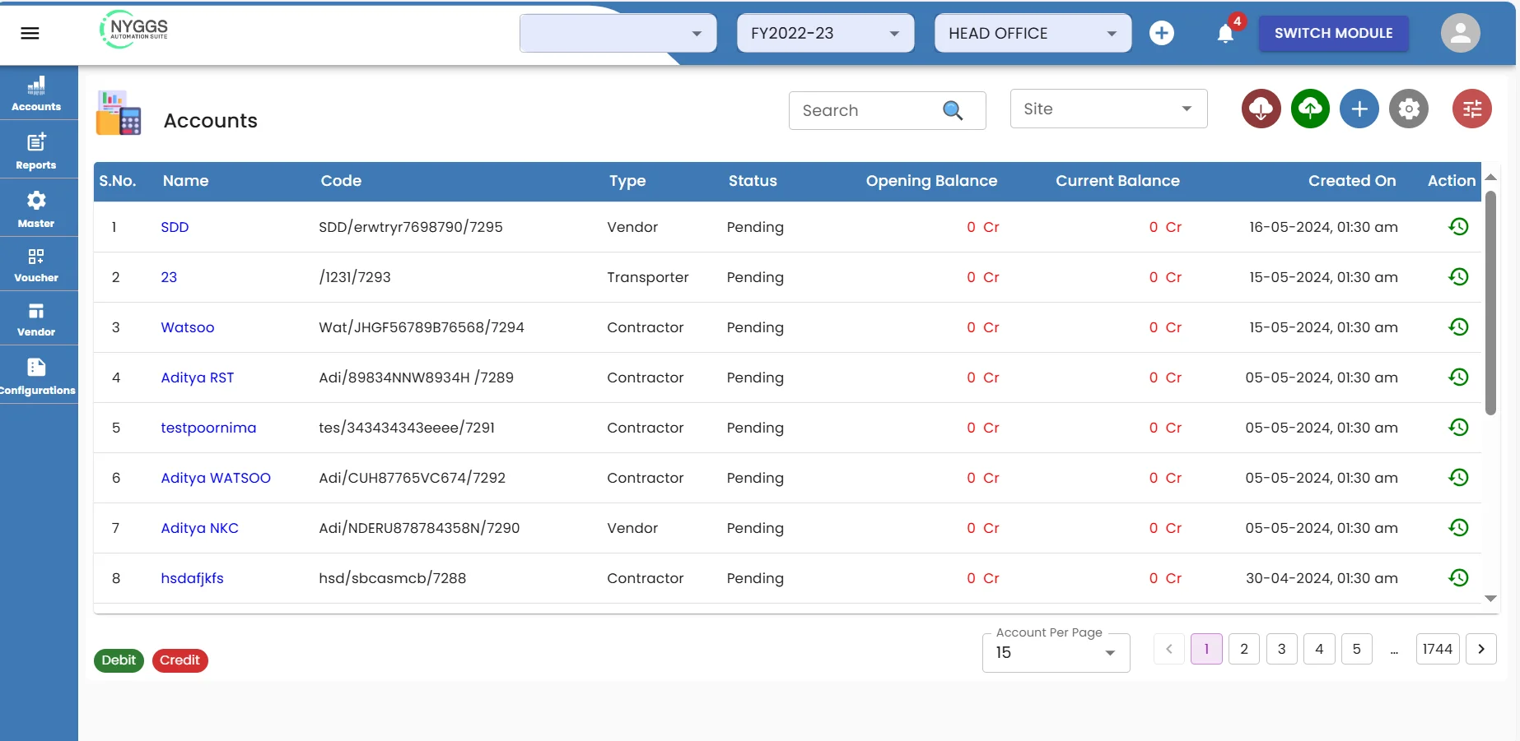Click the white plus circle in header
The image size is (1520, 741).
[1162, 33]
